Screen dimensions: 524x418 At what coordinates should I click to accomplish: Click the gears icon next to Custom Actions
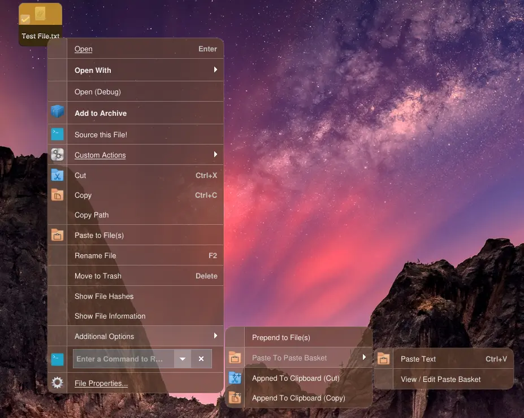[x=57, y=155]
